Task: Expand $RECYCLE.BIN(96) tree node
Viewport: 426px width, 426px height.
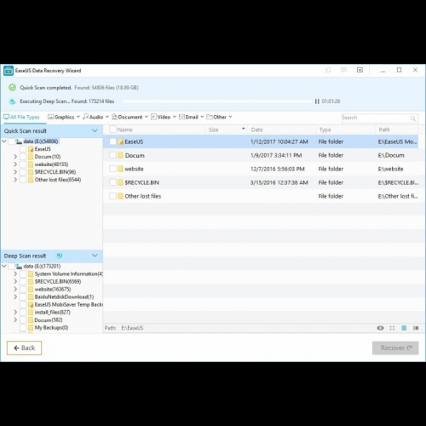Action: pyautogui.click(x=15, y=172)
